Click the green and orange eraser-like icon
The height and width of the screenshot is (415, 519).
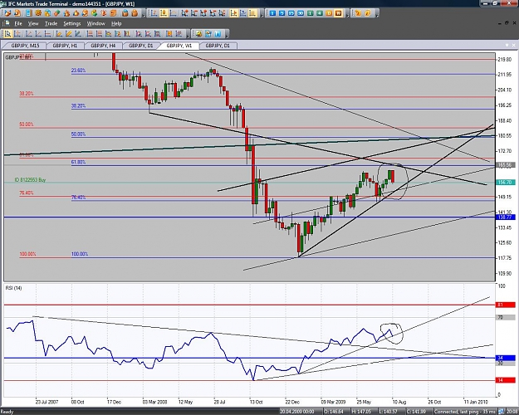[x=57, y=13]
